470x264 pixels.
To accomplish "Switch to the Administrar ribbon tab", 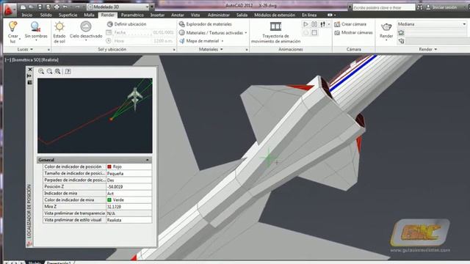I will point(219,15).
